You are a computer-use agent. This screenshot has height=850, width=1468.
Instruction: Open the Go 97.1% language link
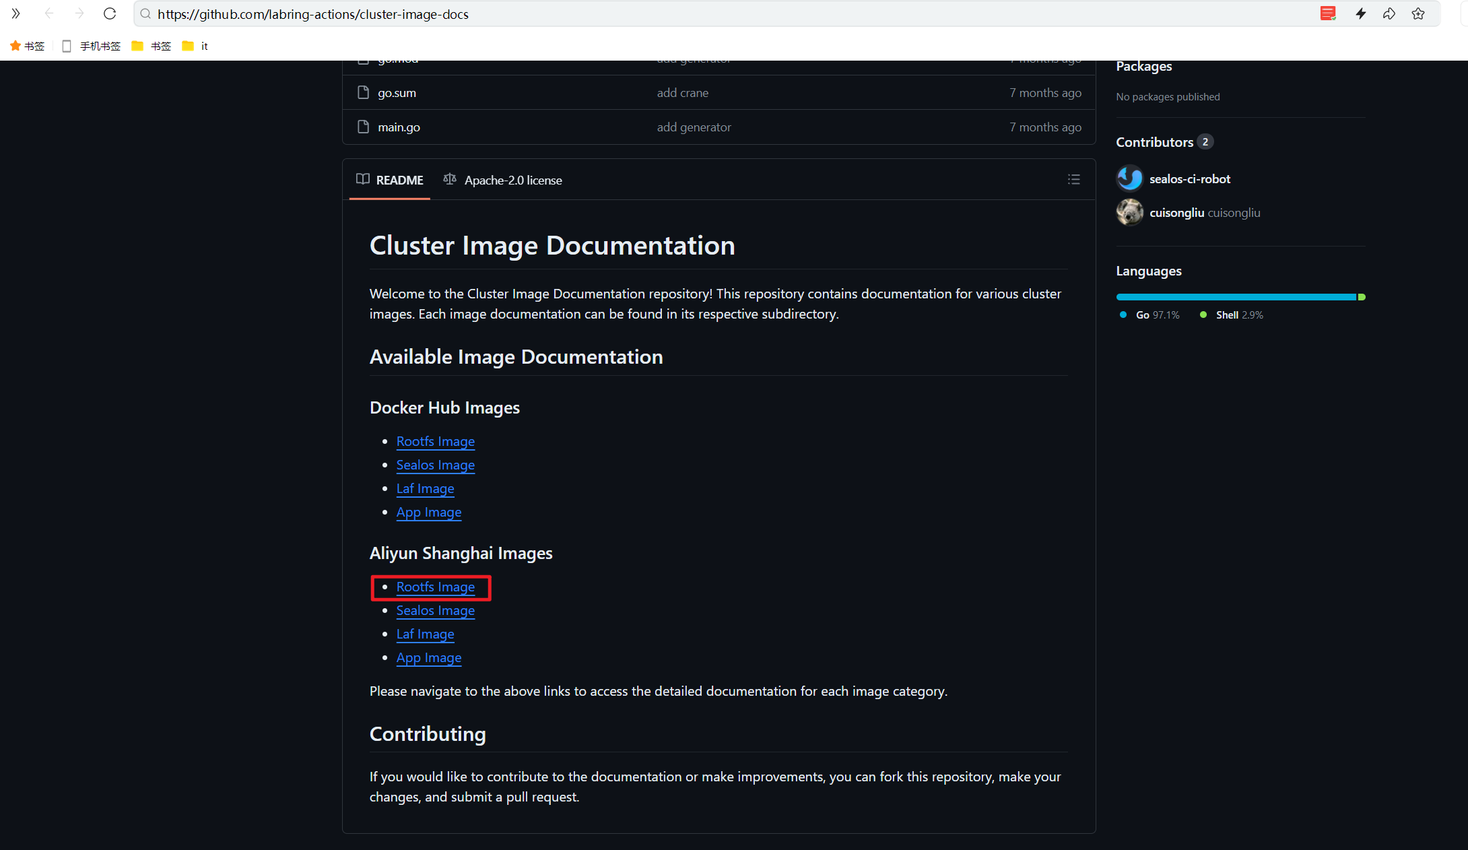point(1149,315)
